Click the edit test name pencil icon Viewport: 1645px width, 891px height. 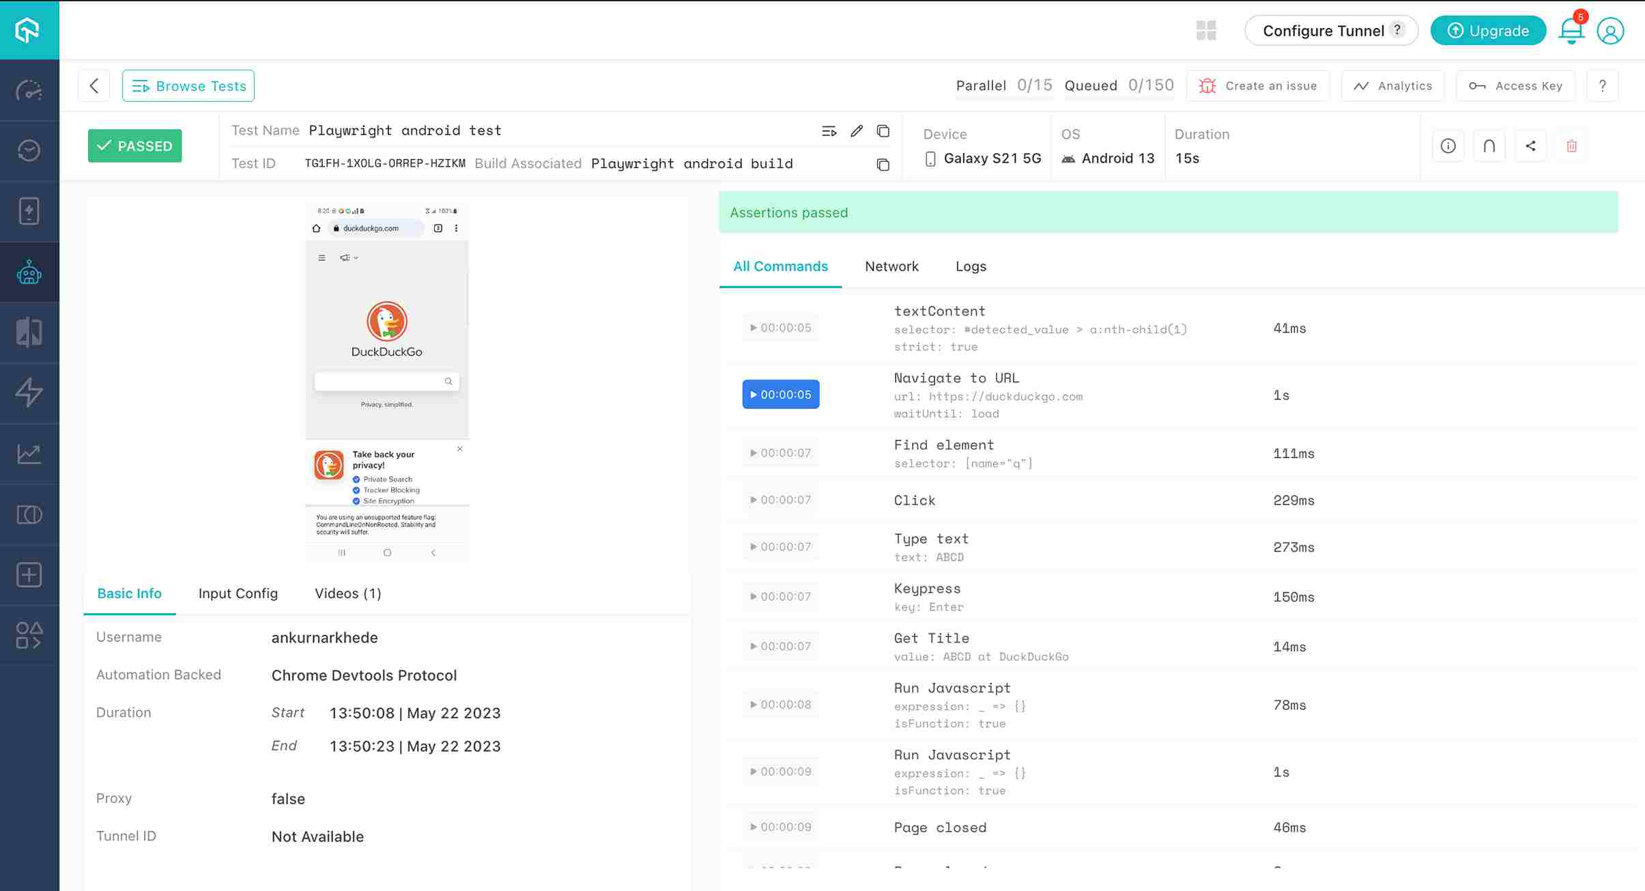(857, 130)
